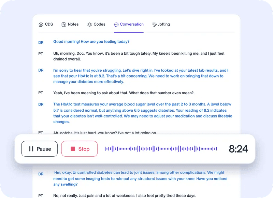Click the PT label beside "Uh, morning, Doc"
Screen dimensions: 273x198
tap(41, 54)
